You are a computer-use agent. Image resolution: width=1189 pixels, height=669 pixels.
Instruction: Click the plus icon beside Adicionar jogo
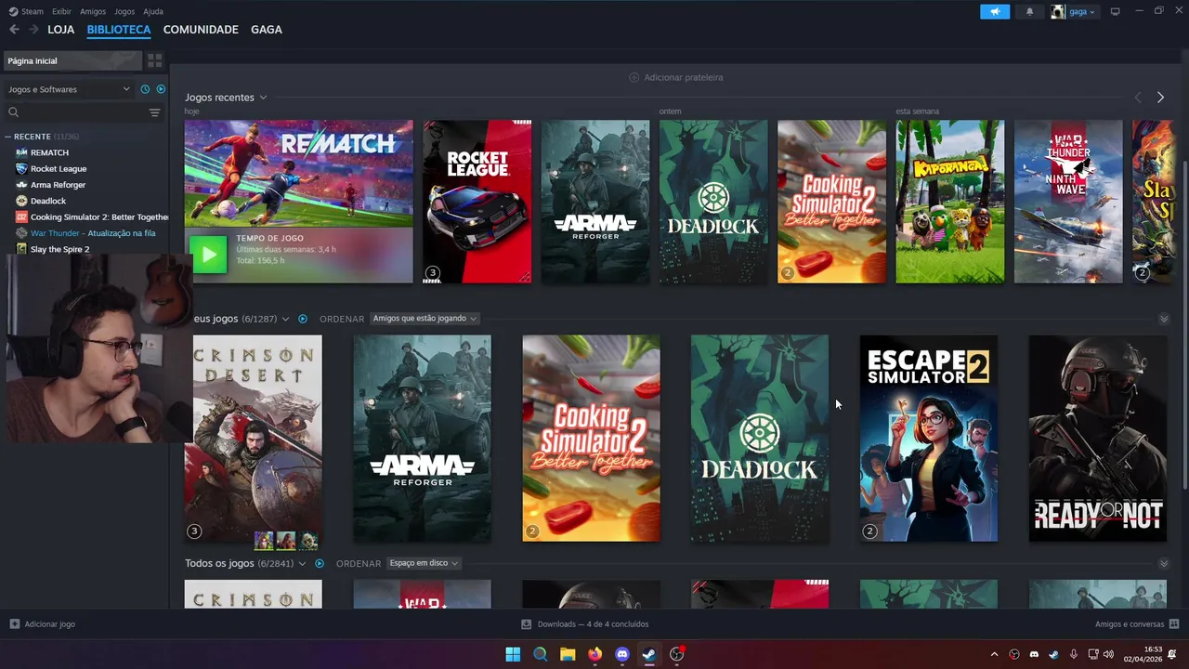[x=14, y=624]
